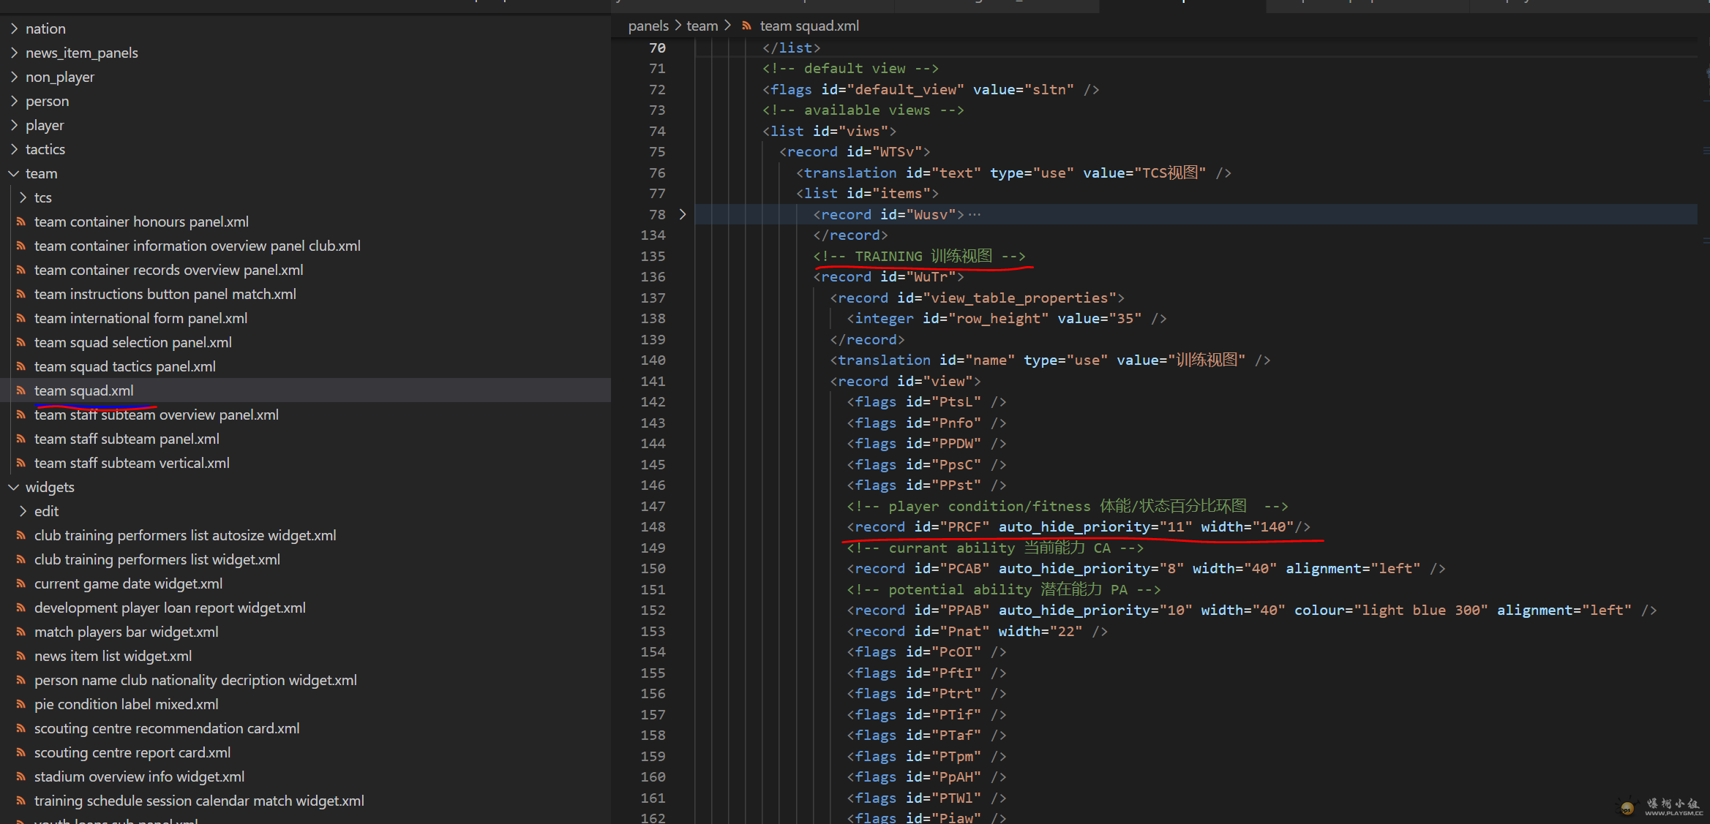Screen dimensions: 1710x824
Task: Click XML icon of team instructions button panel match.xml
Action: [21, 294]
